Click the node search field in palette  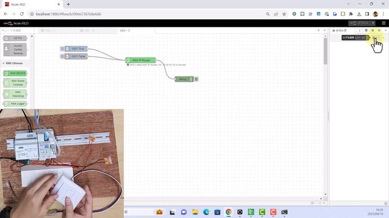pyautogui.click(x=17, y=30)
